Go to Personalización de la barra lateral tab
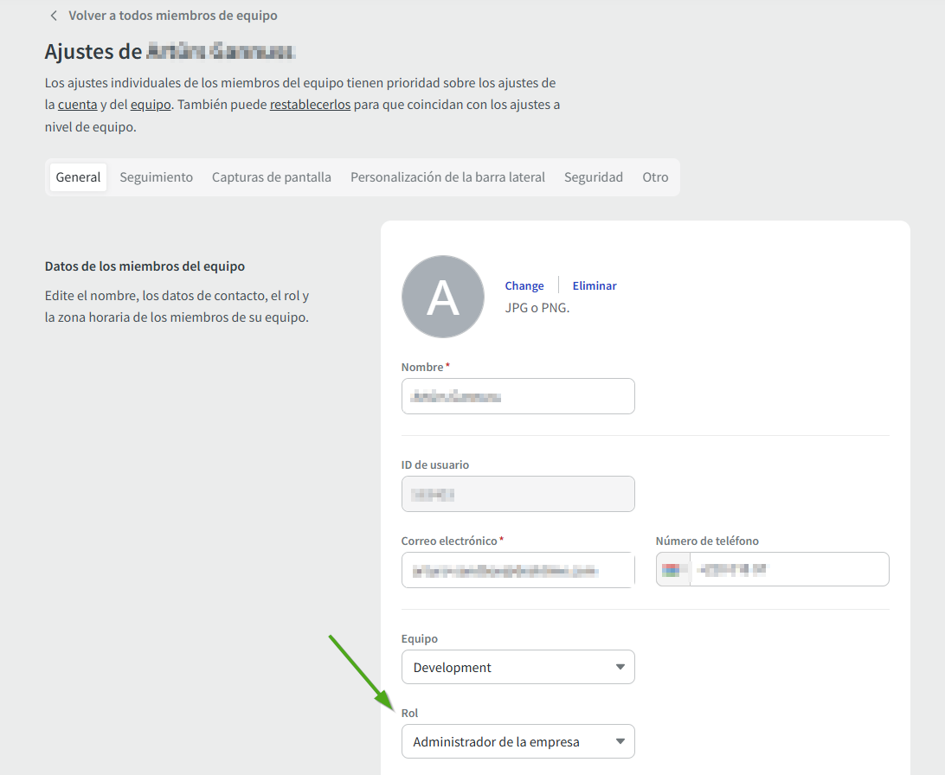945x775 pixels. (x=447, y=176)
